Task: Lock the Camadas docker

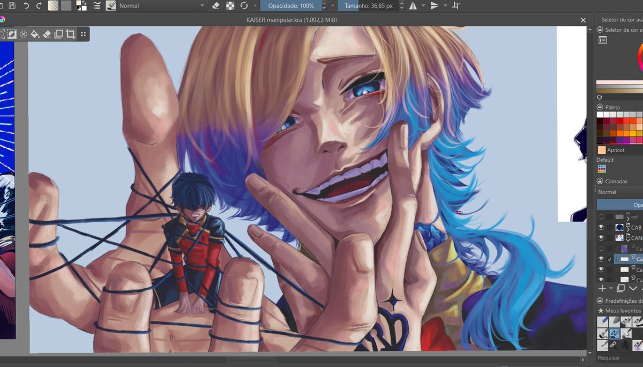Action: 600,181
